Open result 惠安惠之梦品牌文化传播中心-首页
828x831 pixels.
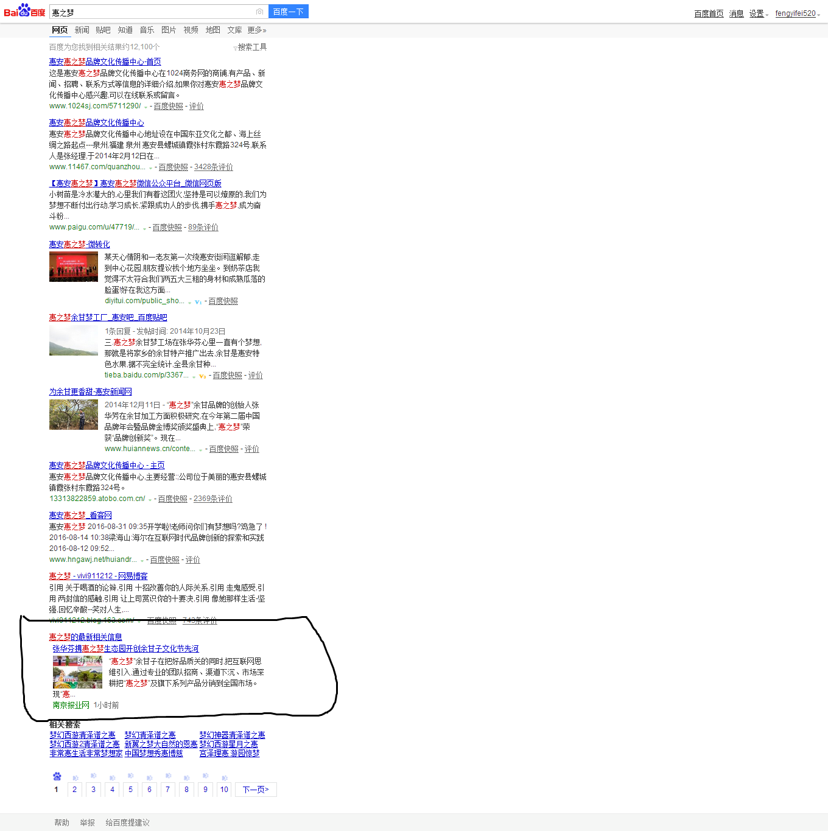pyautogui.click(x=105, y=61)
